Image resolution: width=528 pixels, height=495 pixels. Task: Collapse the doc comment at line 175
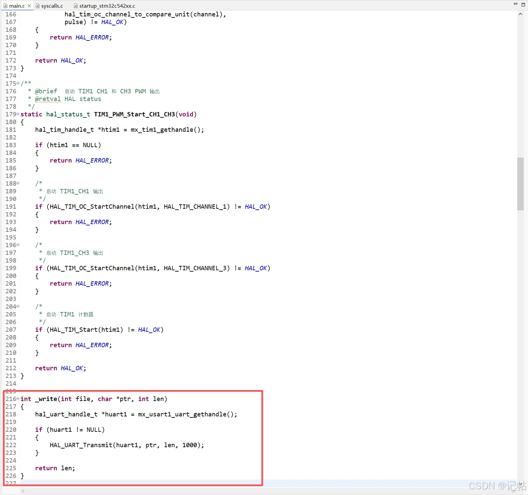click(18, 83)
